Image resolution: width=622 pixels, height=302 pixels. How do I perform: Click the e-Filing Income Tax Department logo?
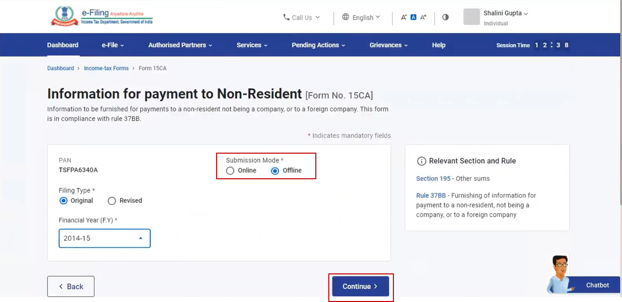pyautogui.click(x=102, y=16)
